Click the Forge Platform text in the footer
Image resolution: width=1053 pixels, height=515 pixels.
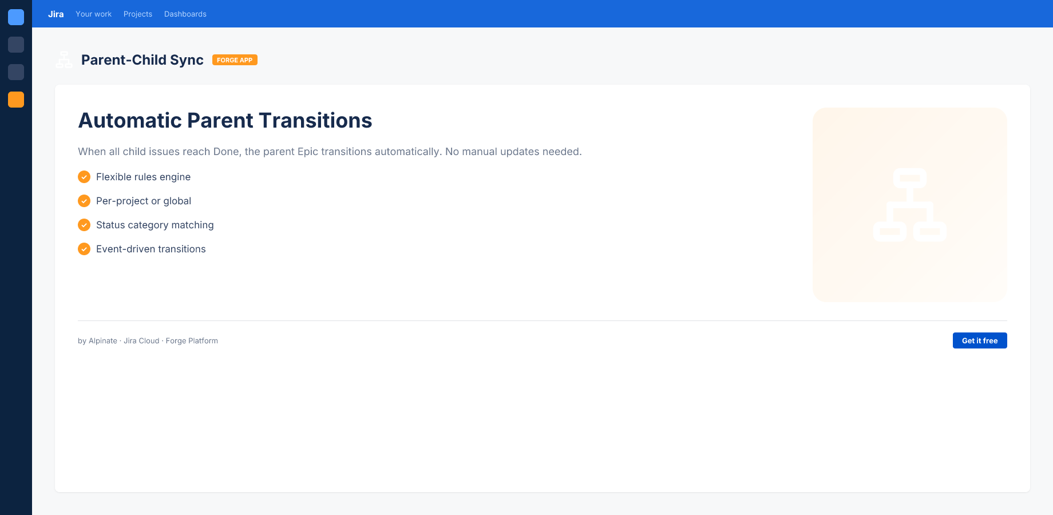192,340
